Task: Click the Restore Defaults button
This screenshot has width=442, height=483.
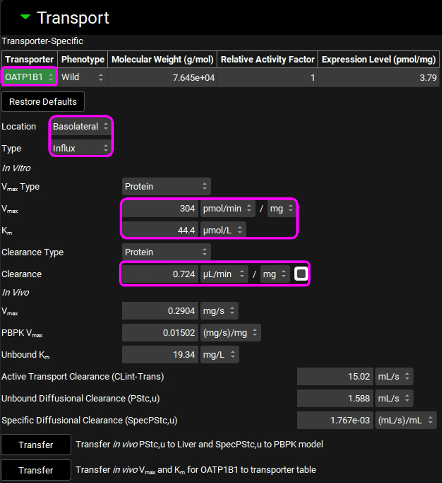Action: click(43, 102)
